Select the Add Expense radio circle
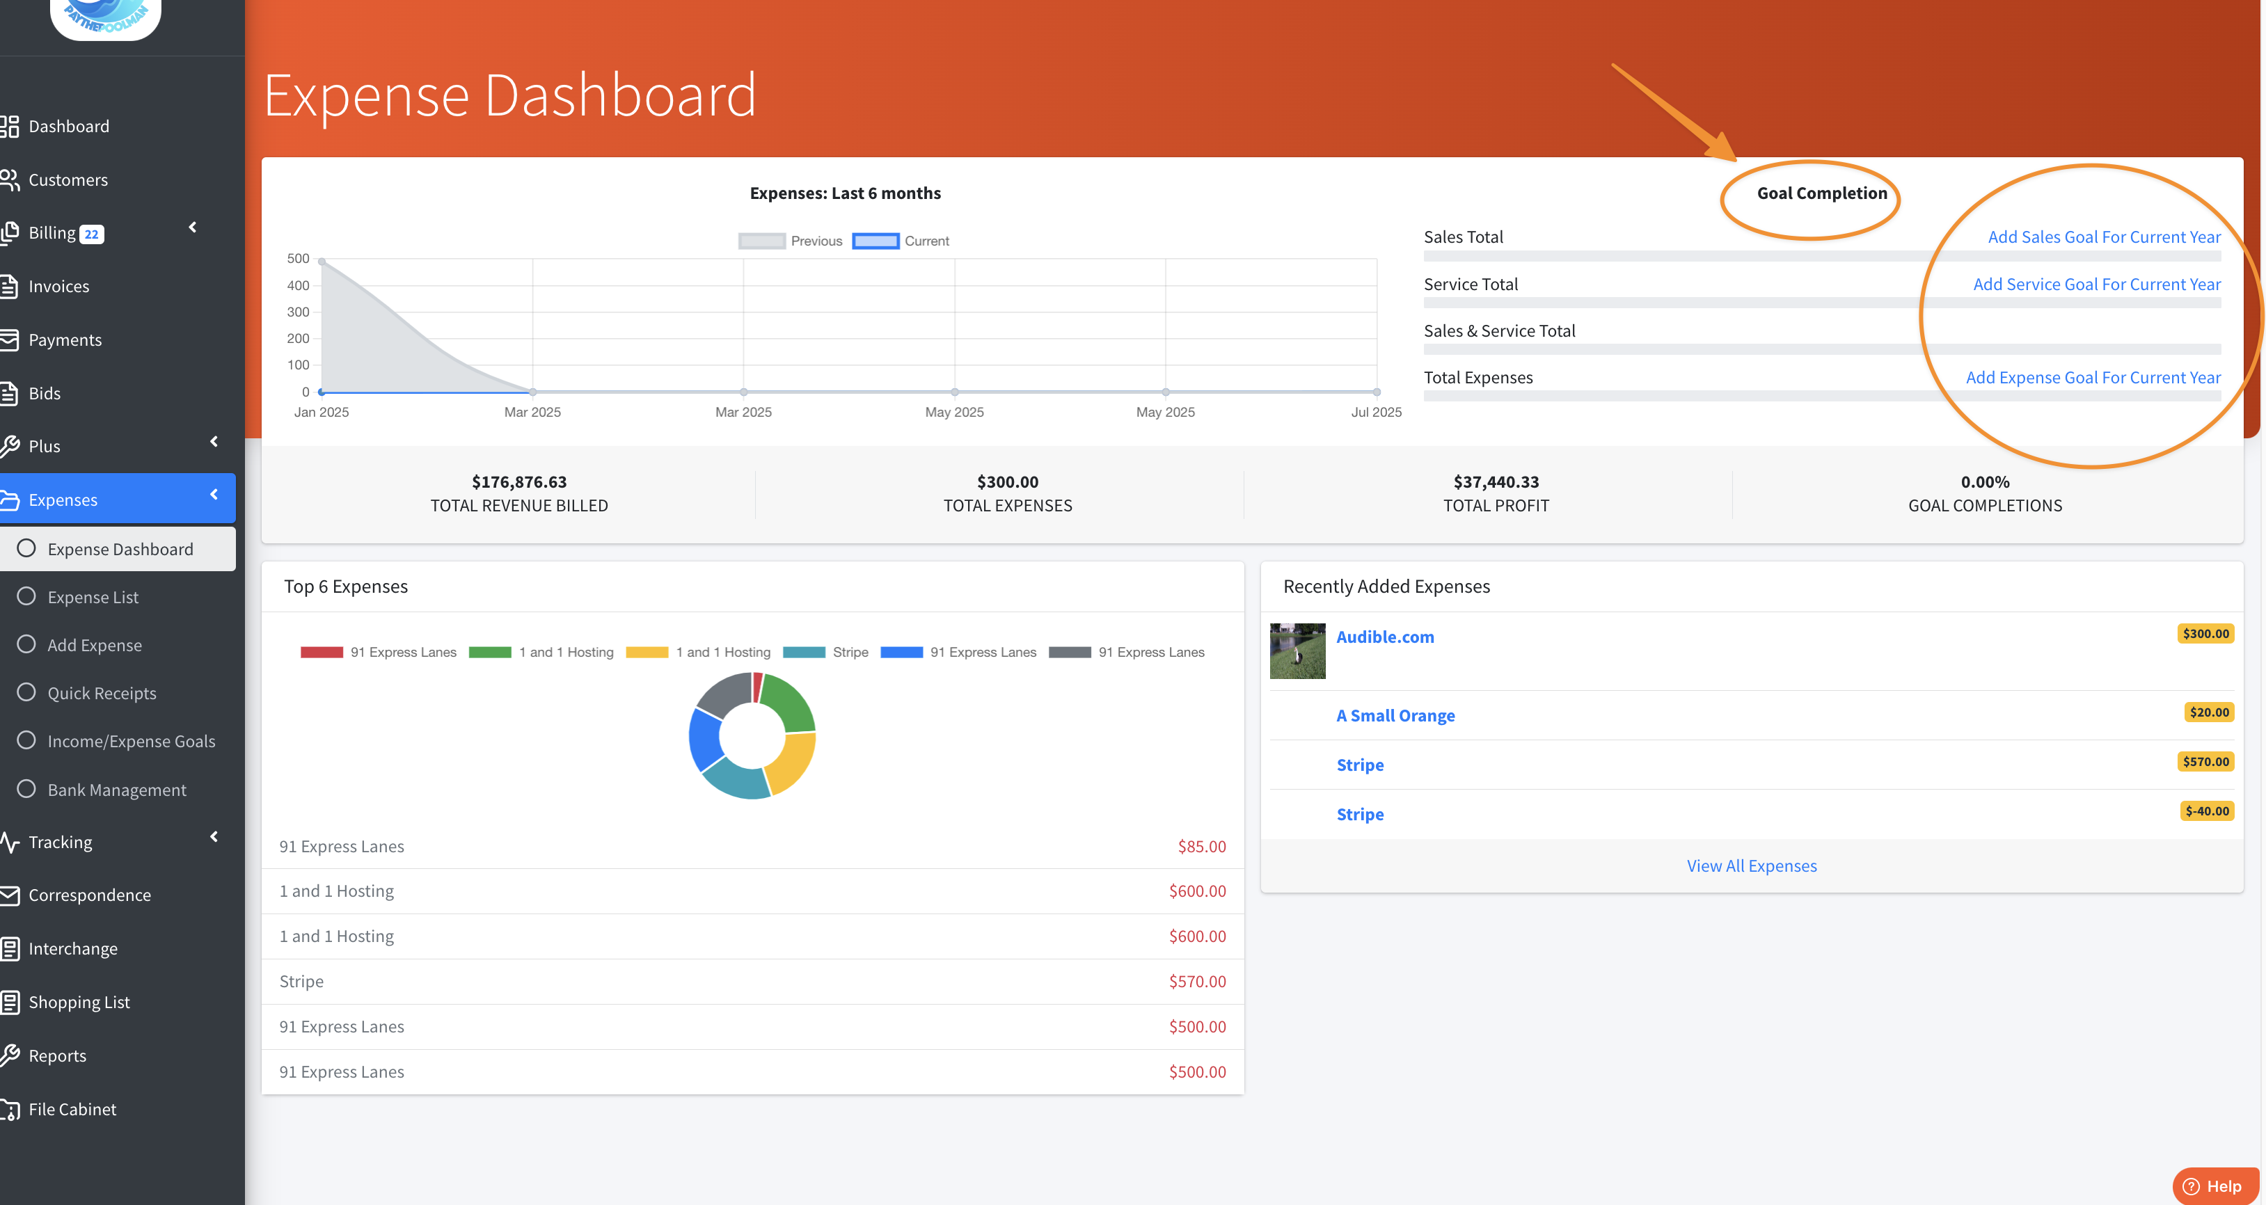Screen dimensions: 2266x1205 (x=26, y=645)
